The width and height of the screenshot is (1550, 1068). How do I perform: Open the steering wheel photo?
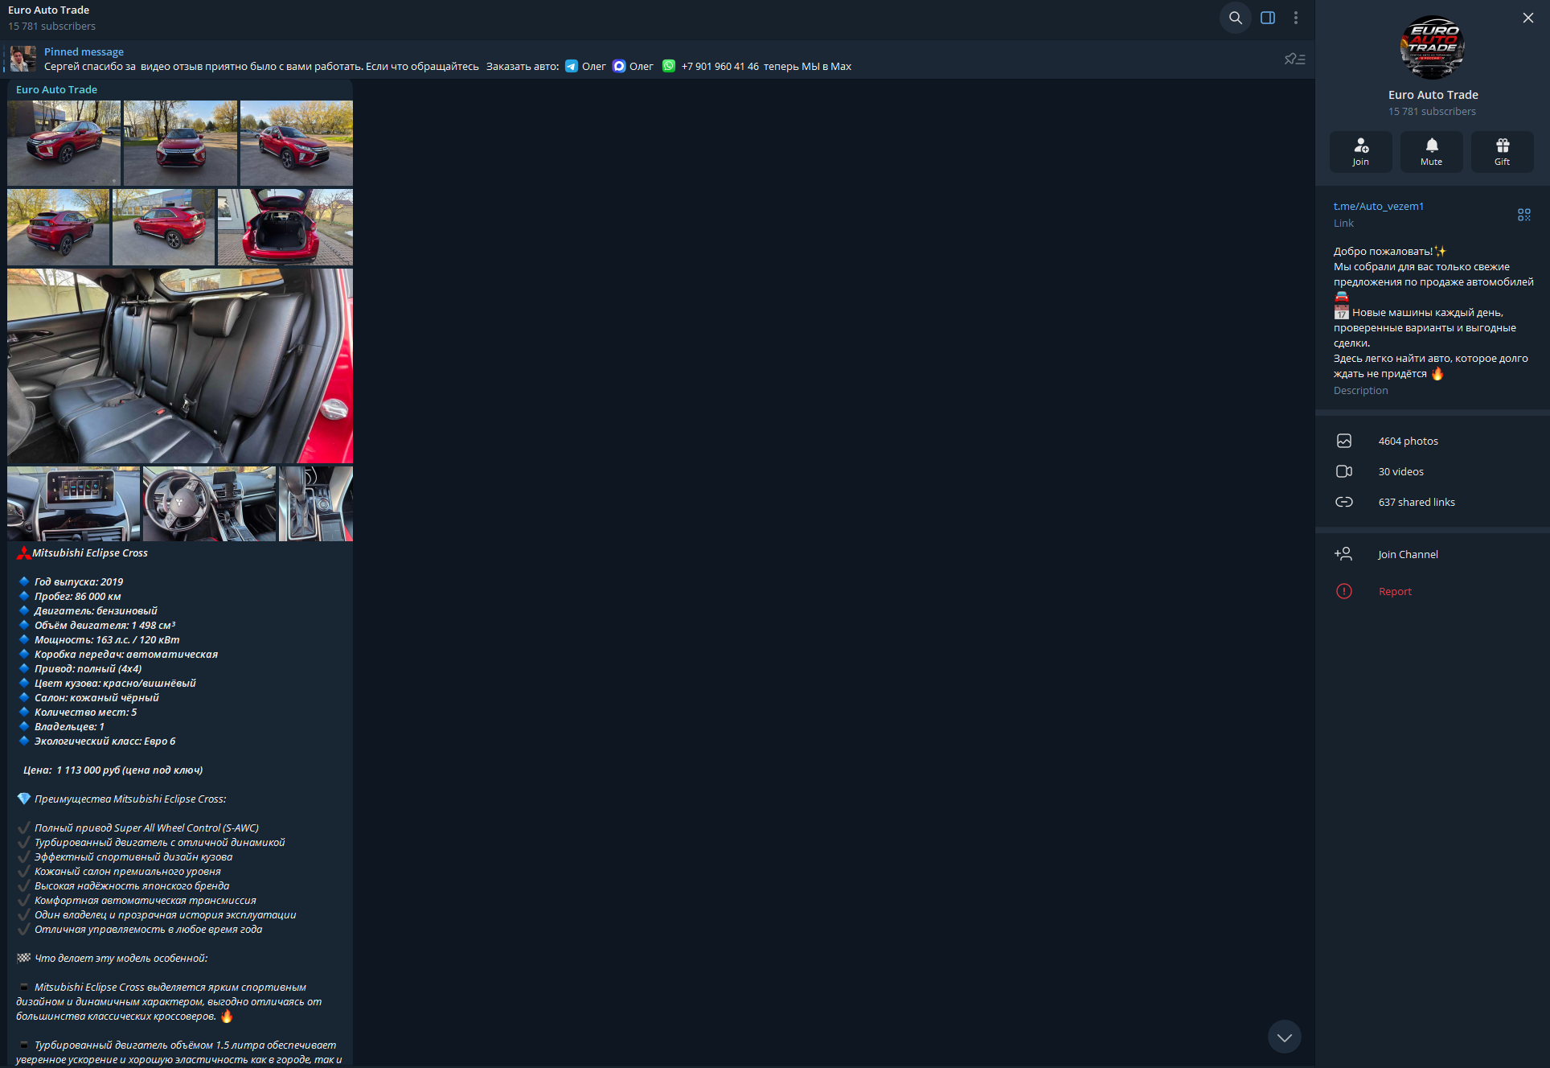[209, 504]
